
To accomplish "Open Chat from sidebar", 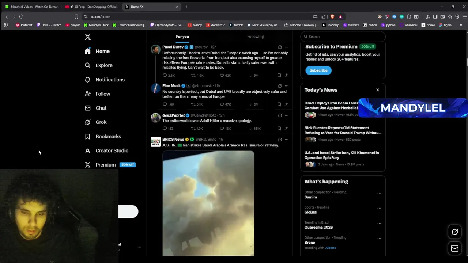I will (x=96, y=108).
